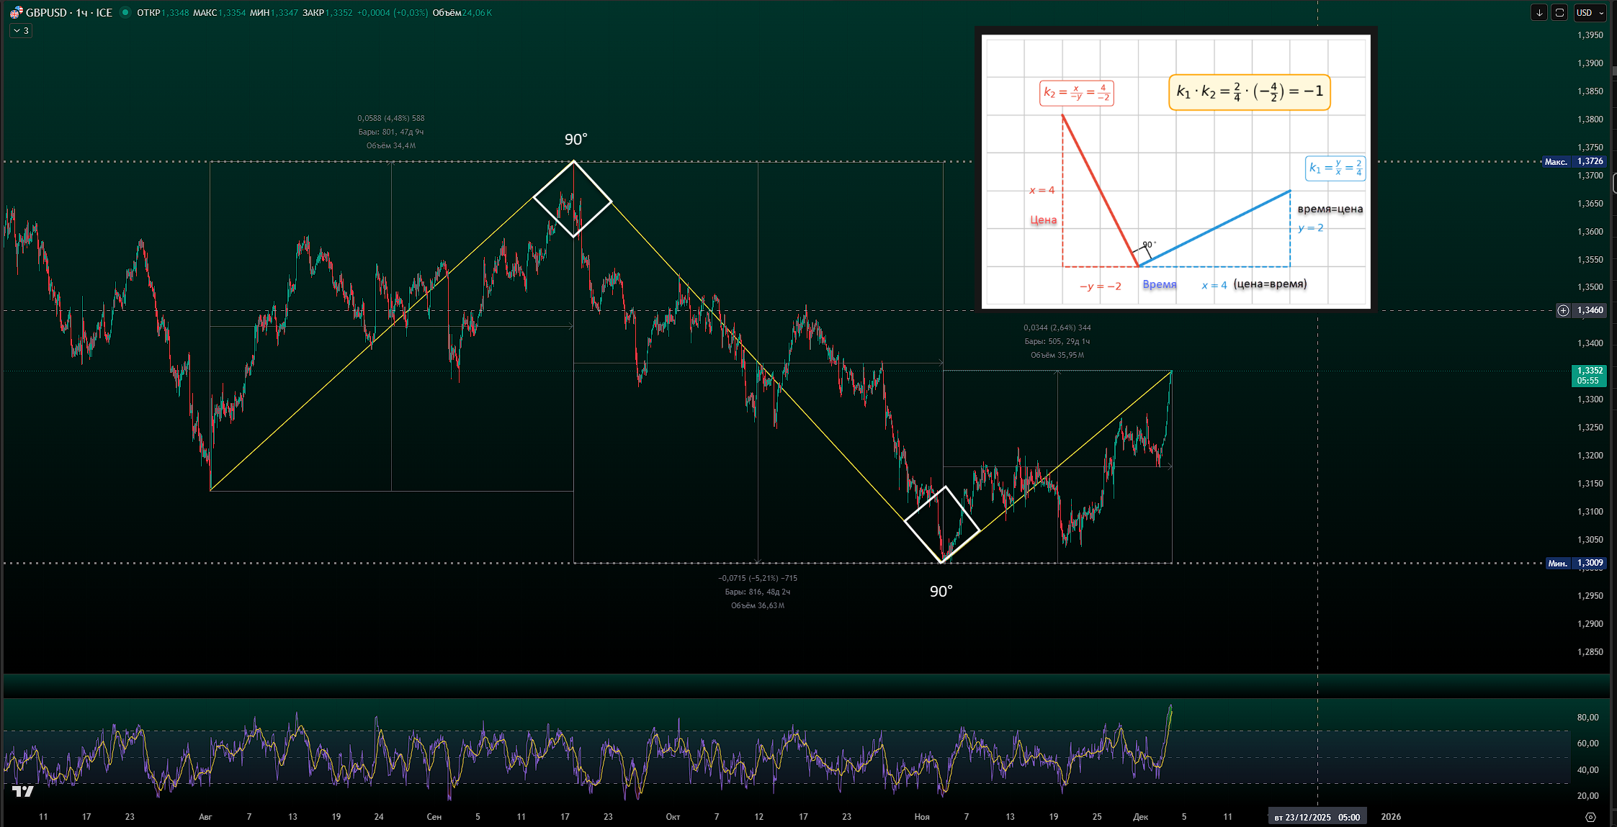1617x827 pixels.
Task: Expand the indicator legend showing 3
Action: click(x=21, y=30)
